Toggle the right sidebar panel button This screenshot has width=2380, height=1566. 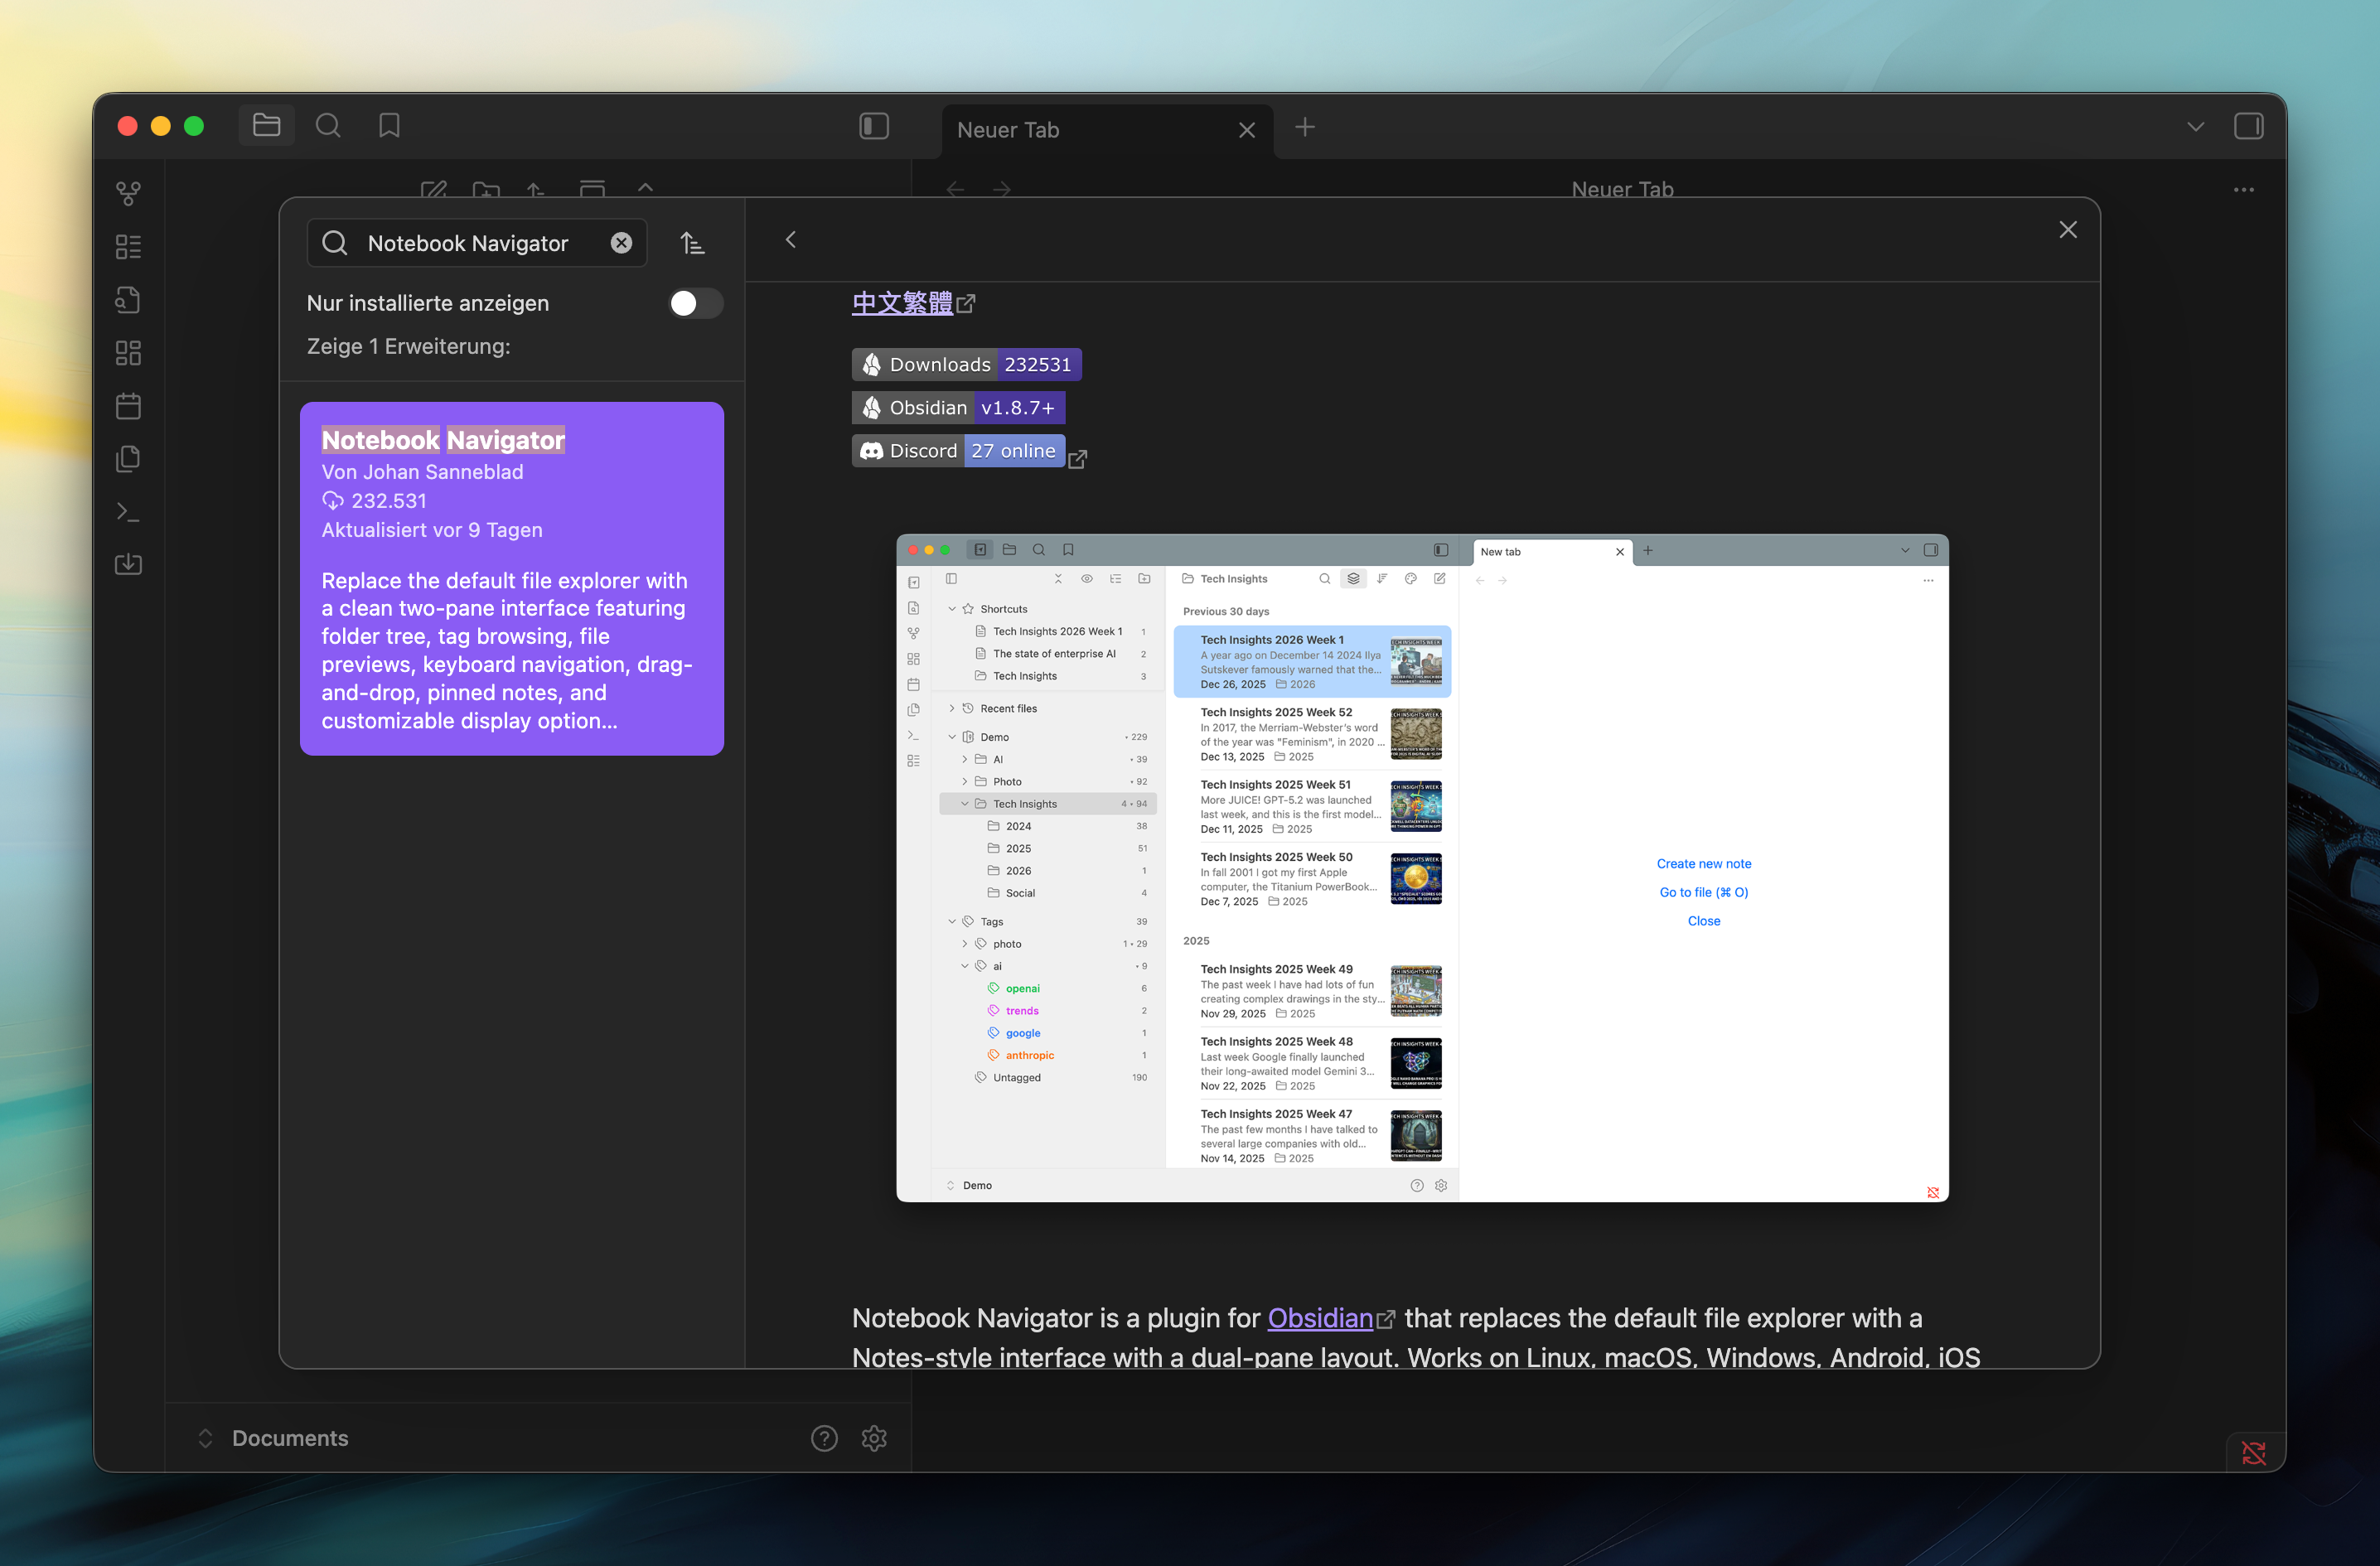(2248, 126)
